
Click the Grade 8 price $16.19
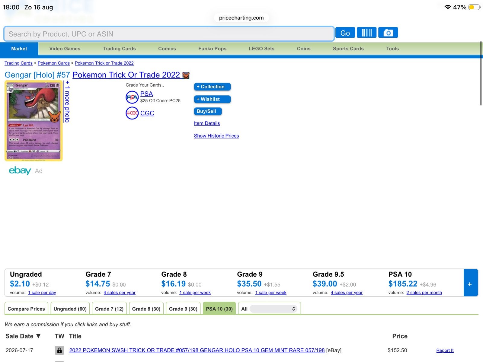point(174,284)
